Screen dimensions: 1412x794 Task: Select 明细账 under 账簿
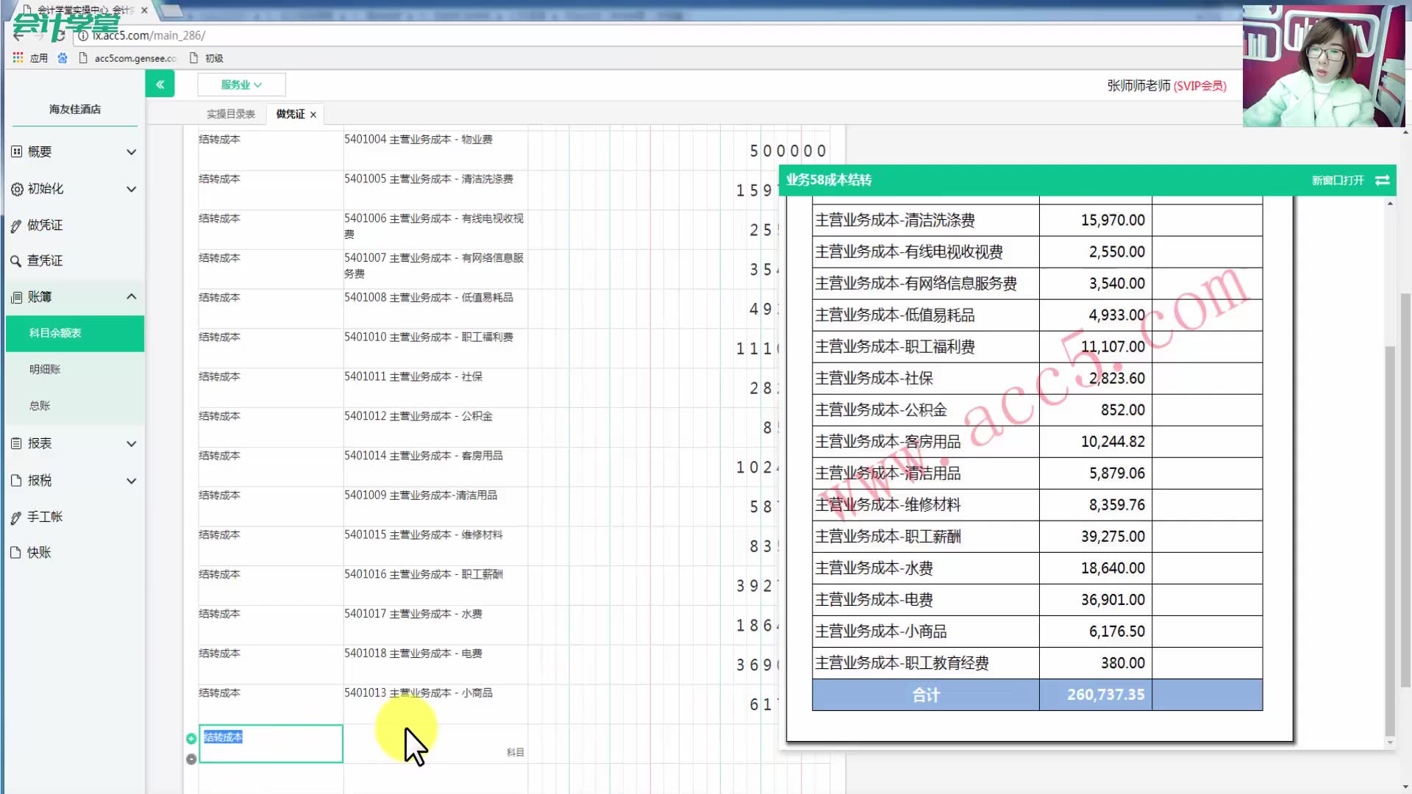pyautogui.click(x=45, y=369)
